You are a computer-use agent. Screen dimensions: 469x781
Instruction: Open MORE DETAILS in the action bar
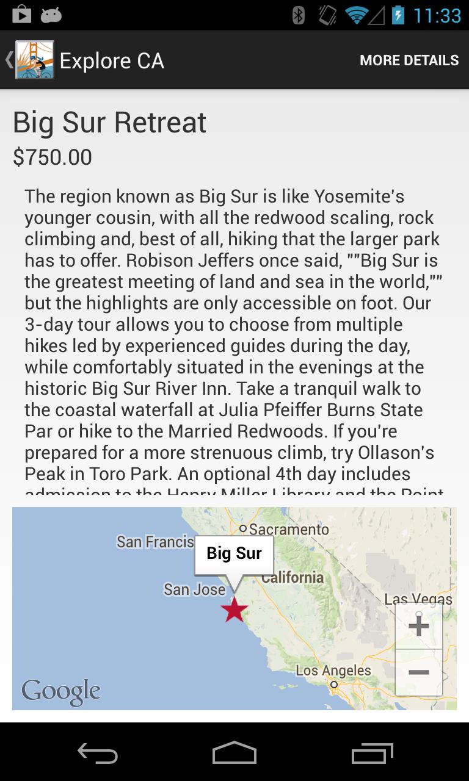click(x=409, y=60)
